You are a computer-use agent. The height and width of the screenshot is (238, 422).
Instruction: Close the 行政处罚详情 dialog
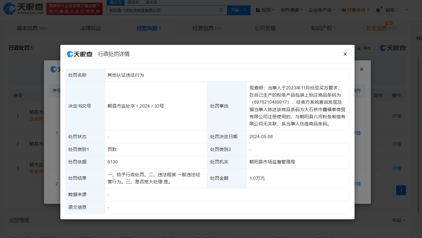[x=345, y=54]
